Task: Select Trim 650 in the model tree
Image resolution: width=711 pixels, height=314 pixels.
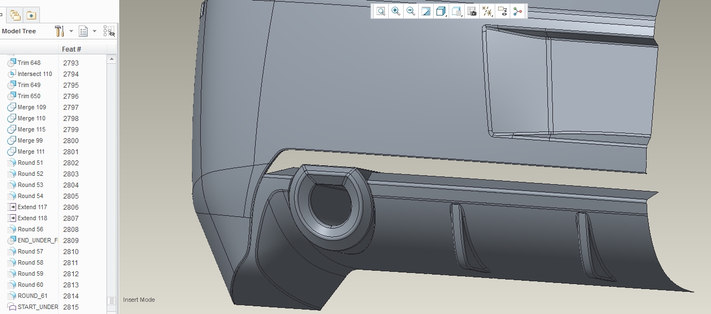Action: tap(29, 96)
